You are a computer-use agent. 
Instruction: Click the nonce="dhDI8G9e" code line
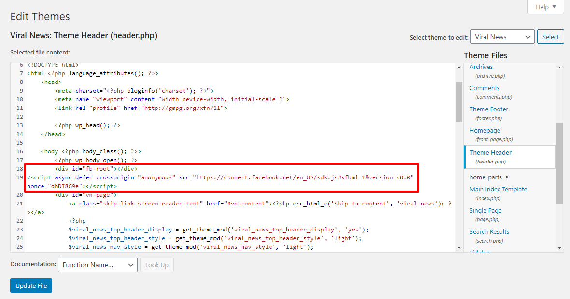click(72, 186)
